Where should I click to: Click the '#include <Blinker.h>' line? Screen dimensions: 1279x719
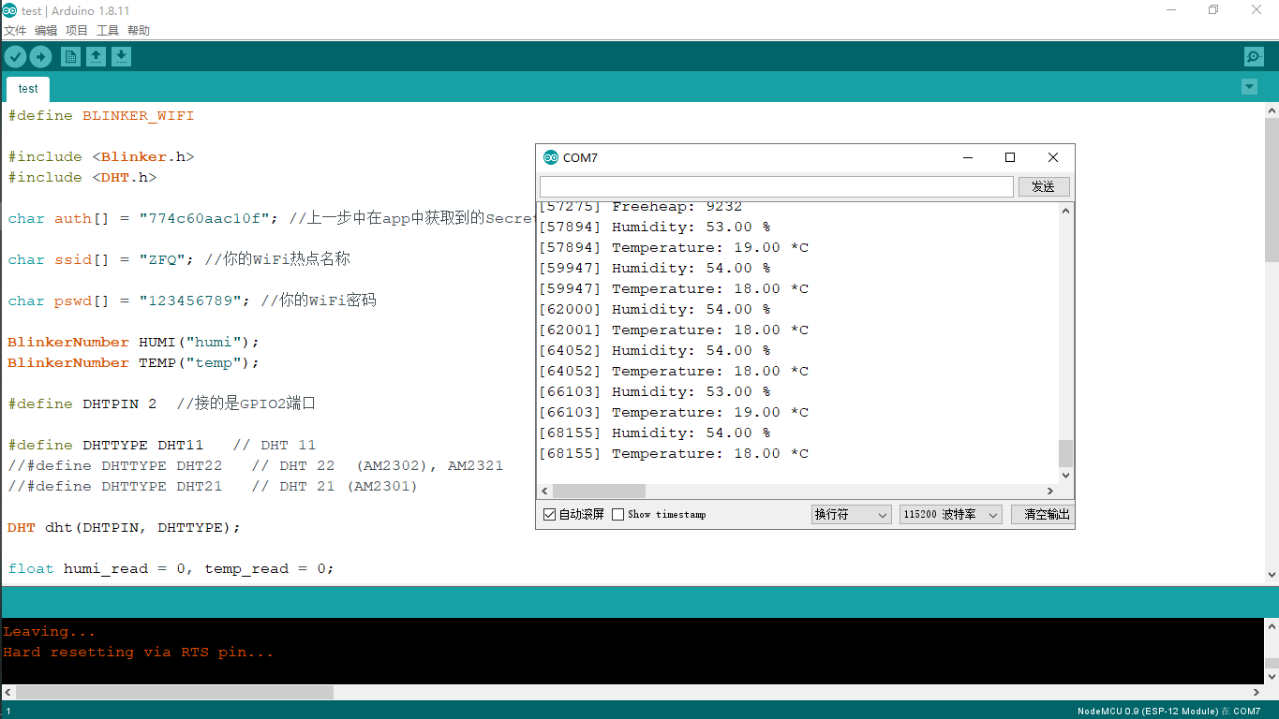101,157
